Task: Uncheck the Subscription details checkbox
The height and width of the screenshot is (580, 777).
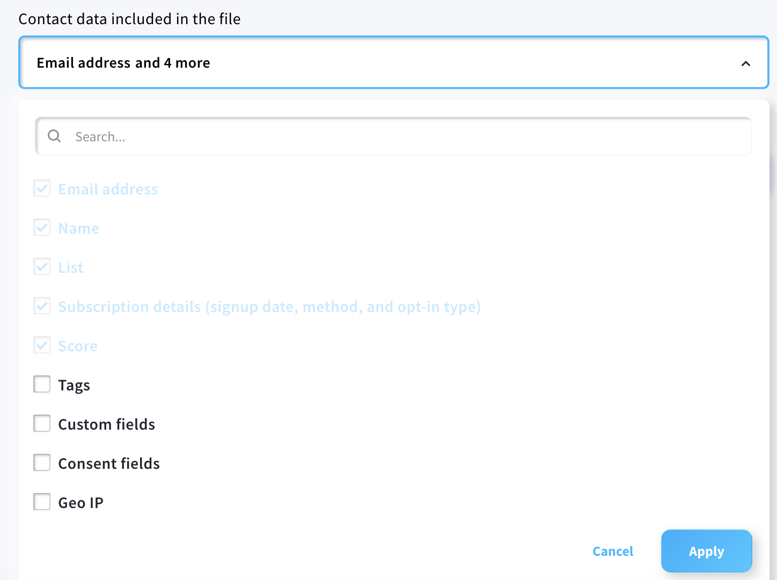Action: point(42,306)
